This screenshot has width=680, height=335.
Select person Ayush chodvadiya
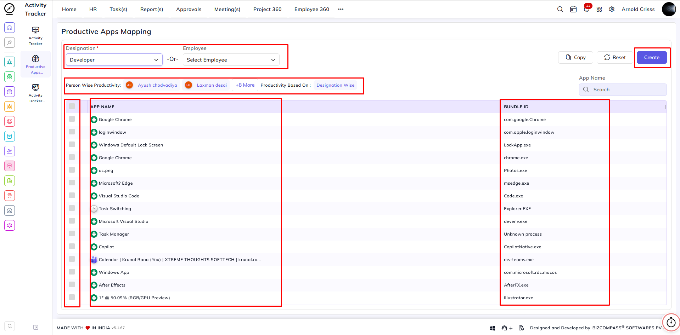click(x=152, y=85)
